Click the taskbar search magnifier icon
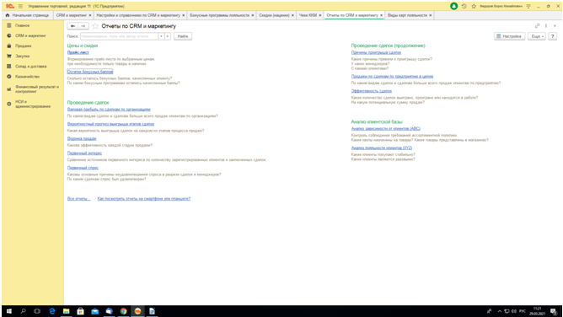The image size is (563, 317). [x=23, y=311]
